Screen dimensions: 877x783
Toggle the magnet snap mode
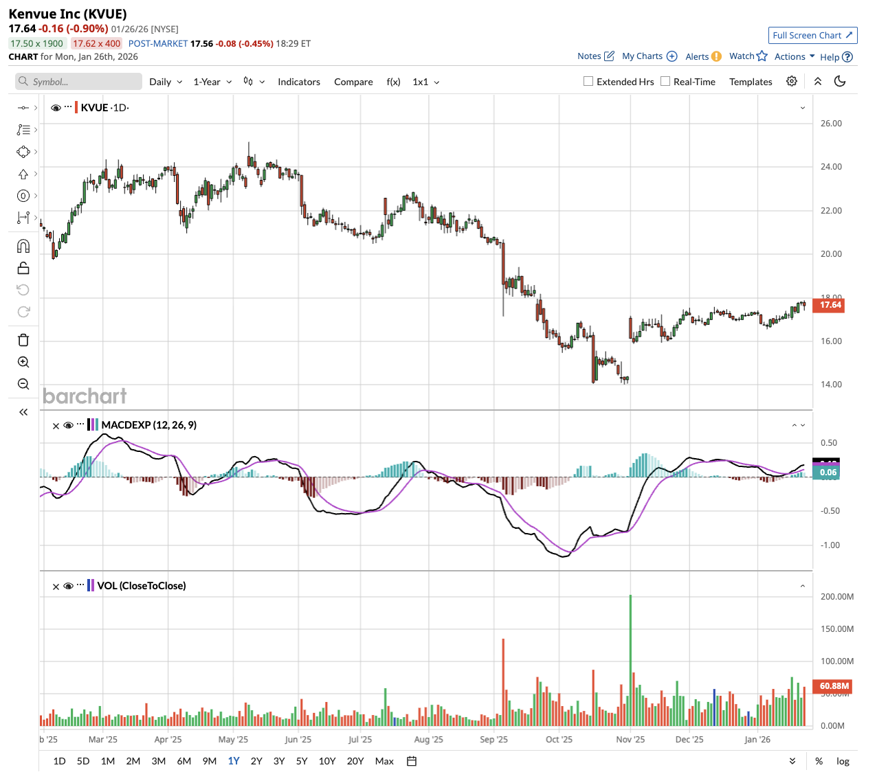pyautogui.click(x=23, y=246)
